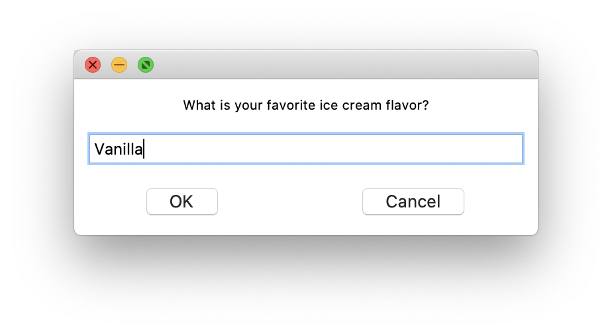Click the favorite ice cream question label
The height and width of the screenshot is (333, 612).
point(305,105)
